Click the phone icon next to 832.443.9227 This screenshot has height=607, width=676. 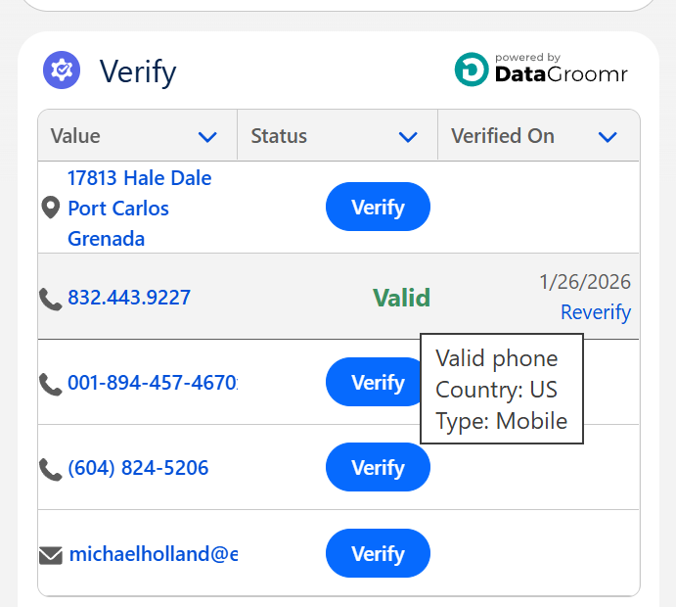[51, 299]
